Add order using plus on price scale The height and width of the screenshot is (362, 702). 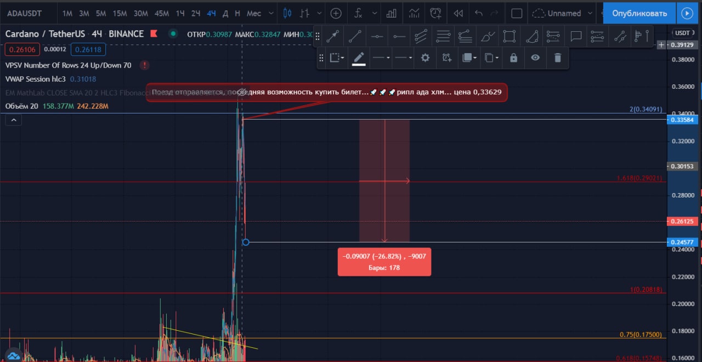662,44
